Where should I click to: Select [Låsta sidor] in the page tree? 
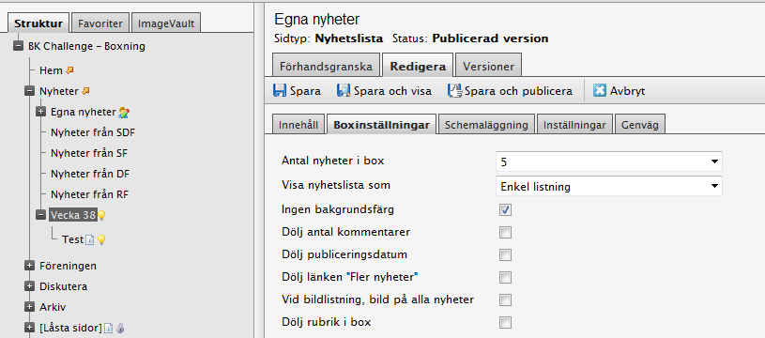pyautogui.click(x=70, y=328)
